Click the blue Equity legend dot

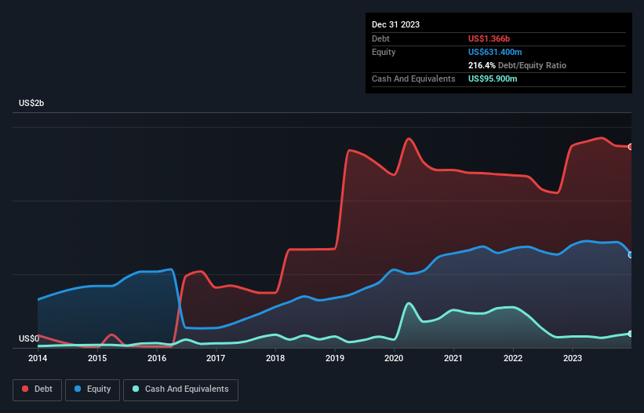point(78,389)
